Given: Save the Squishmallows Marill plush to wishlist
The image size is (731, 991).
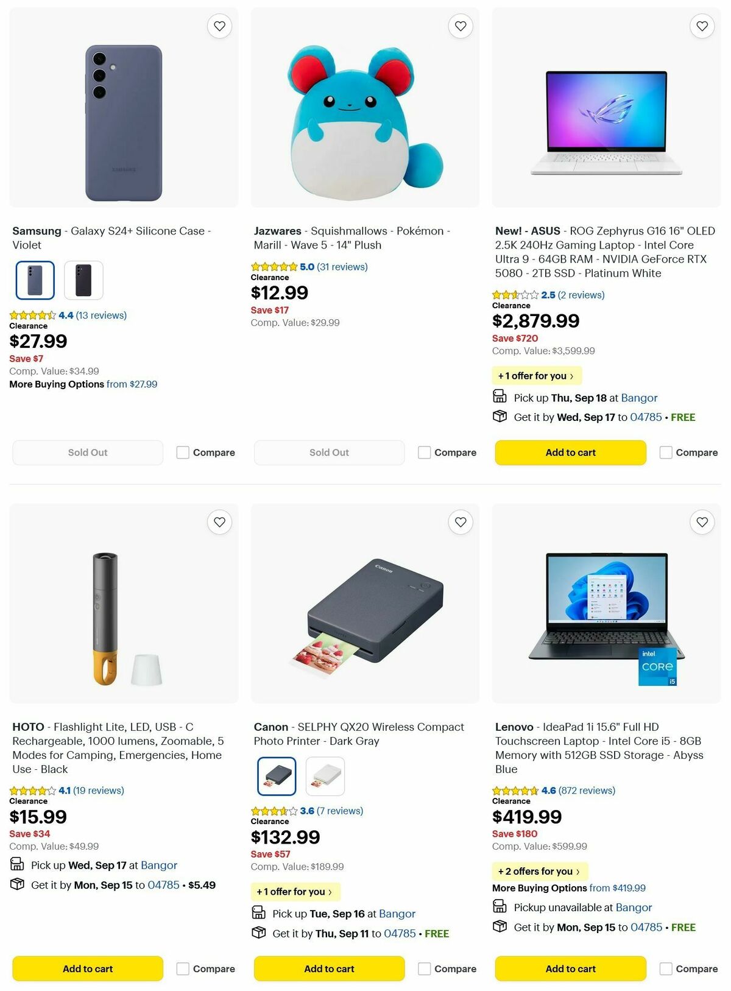Looking at the screenshot, I should [x=461, y=26].
